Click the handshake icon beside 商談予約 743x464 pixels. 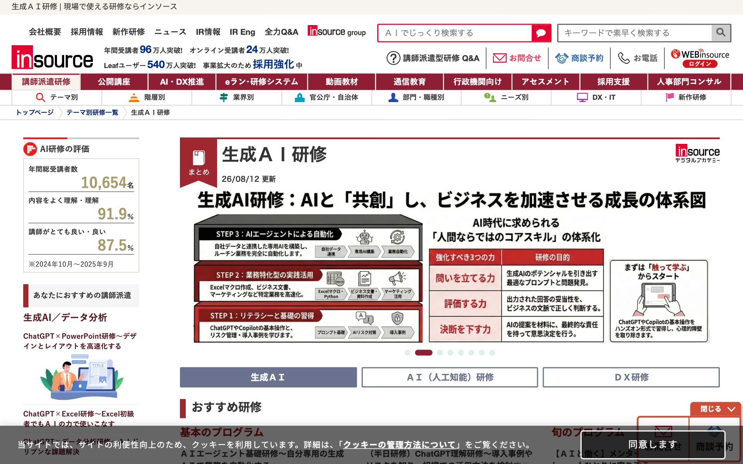pos(562,58)
